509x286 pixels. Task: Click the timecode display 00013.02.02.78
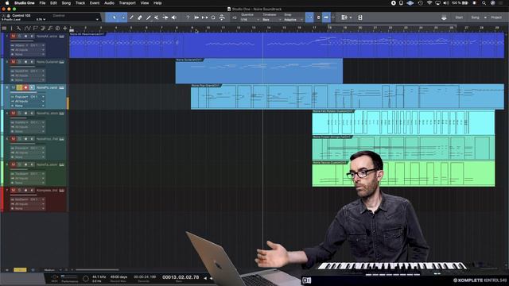181,277
